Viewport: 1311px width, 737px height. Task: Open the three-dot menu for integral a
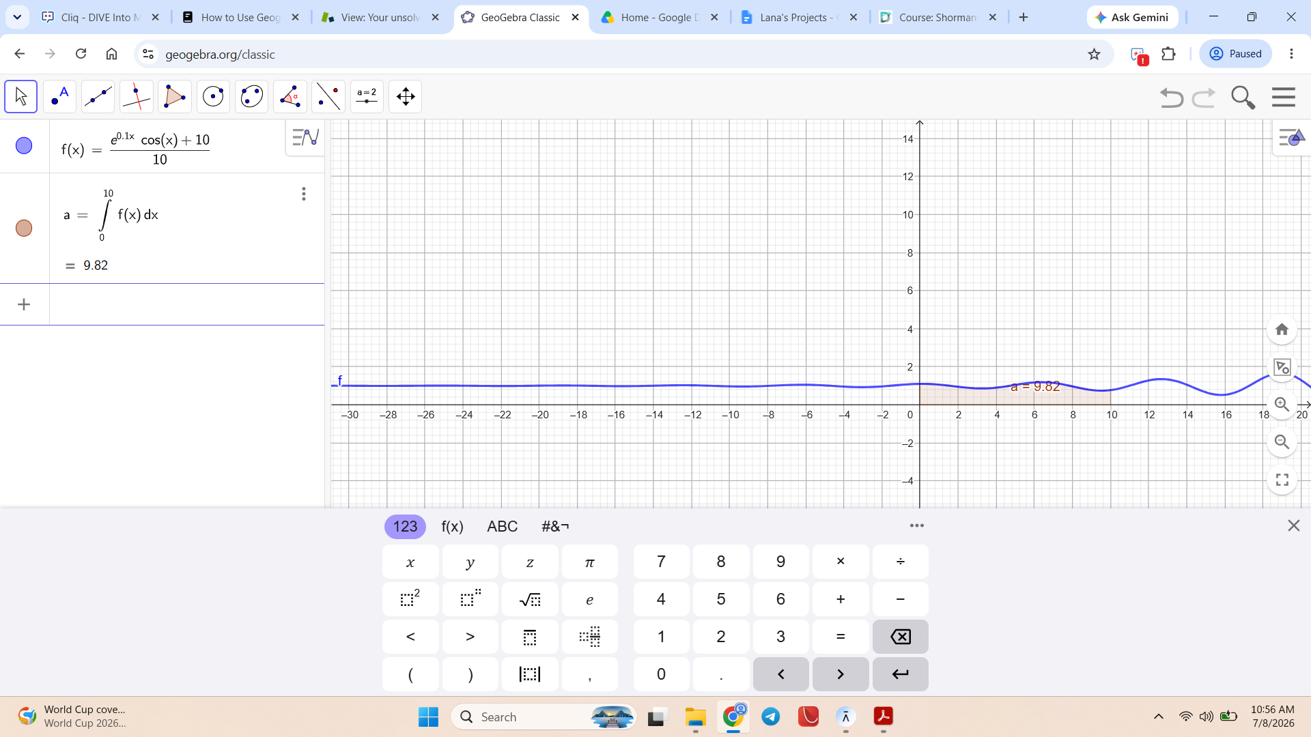point(304,194)
